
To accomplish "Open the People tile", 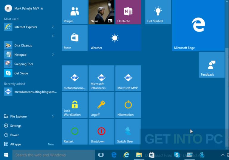I will 75,12.
